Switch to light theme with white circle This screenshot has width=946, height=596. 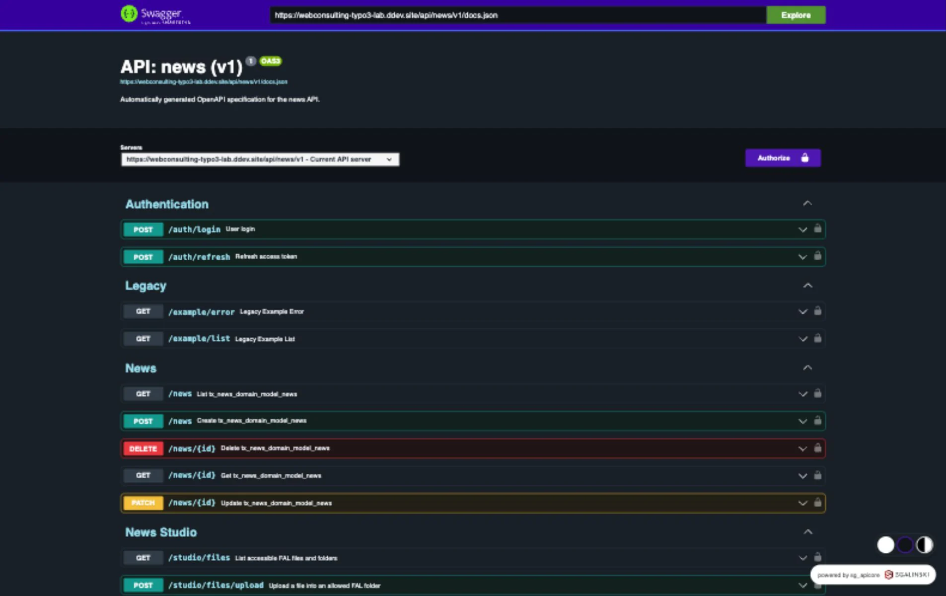coord(885,545)
